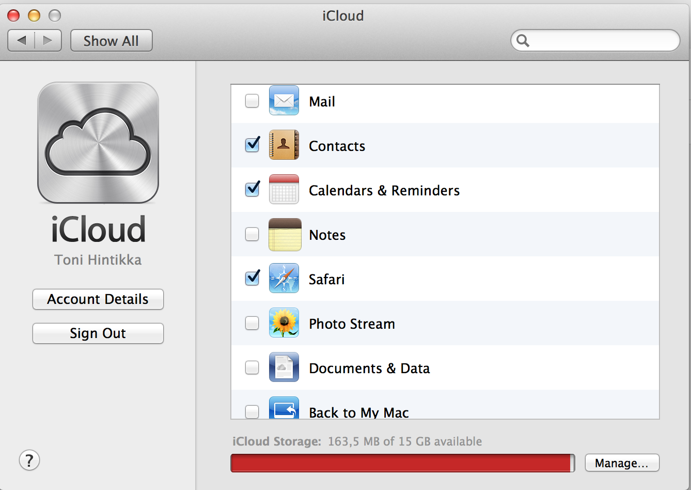This screenshot has width=691, height=490.
Task: Click the Contacts address book icon
Action: click(284, 145)
